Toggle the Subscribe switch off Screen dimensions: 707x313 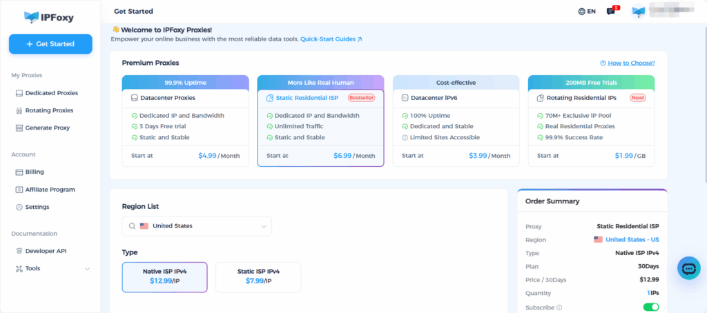pos(650,307)
